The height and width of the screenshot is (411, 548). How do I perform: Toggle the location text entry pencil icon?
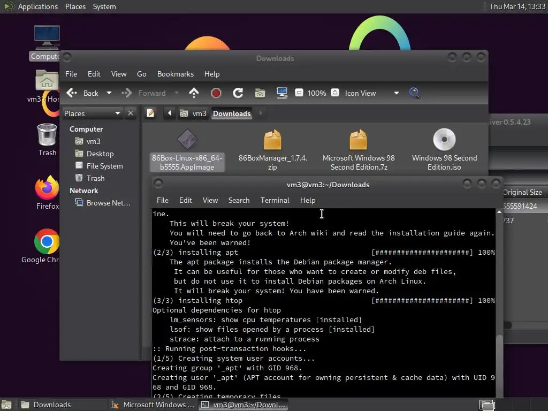tap(150, 113)
